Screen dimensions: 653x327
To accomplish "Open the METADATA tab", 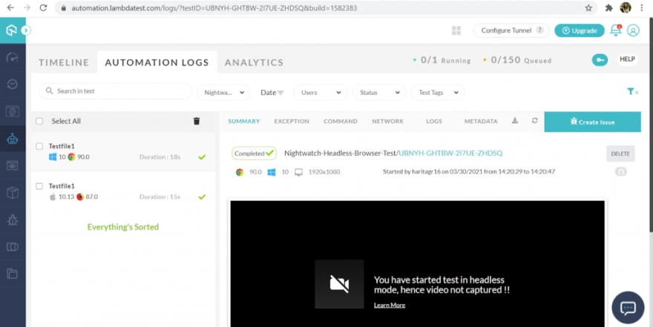I will click(x=481, y=121).
